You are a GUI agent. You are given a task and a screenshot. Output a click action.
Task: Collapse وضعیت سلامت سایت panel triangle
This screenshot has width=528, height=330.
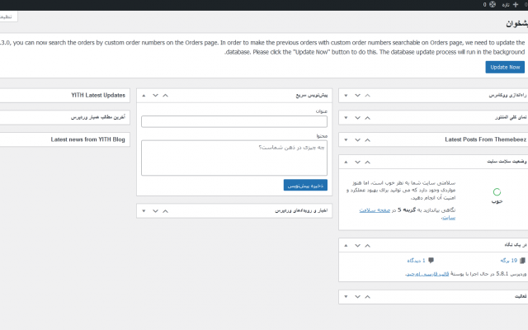point(346,162)
